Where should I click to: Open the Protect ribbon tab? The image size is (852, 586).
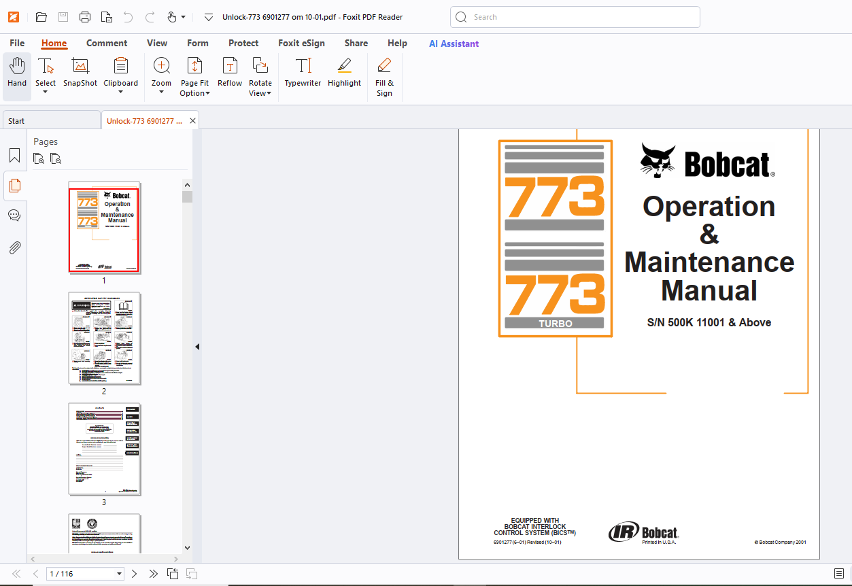point(243,43)
